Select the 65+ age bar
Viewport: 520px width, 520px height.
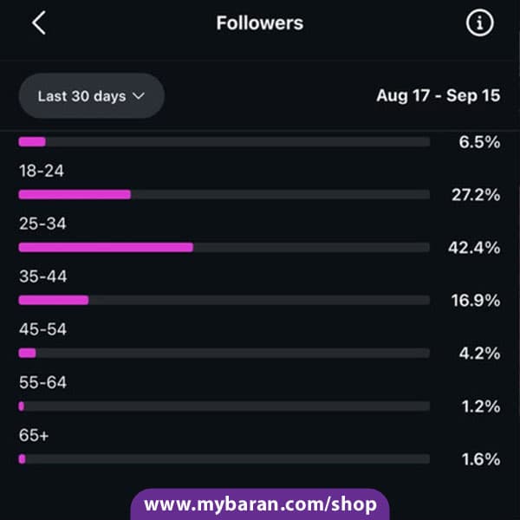[x=224, y=459]
